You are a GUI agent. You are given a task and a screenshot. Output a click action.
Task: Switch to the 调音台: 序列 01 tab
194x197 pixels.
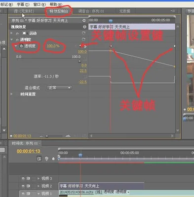(91, 11)
